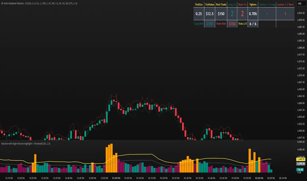
Task: Click the 6,870.00 price axis label
Action: [x=301, y=75]
